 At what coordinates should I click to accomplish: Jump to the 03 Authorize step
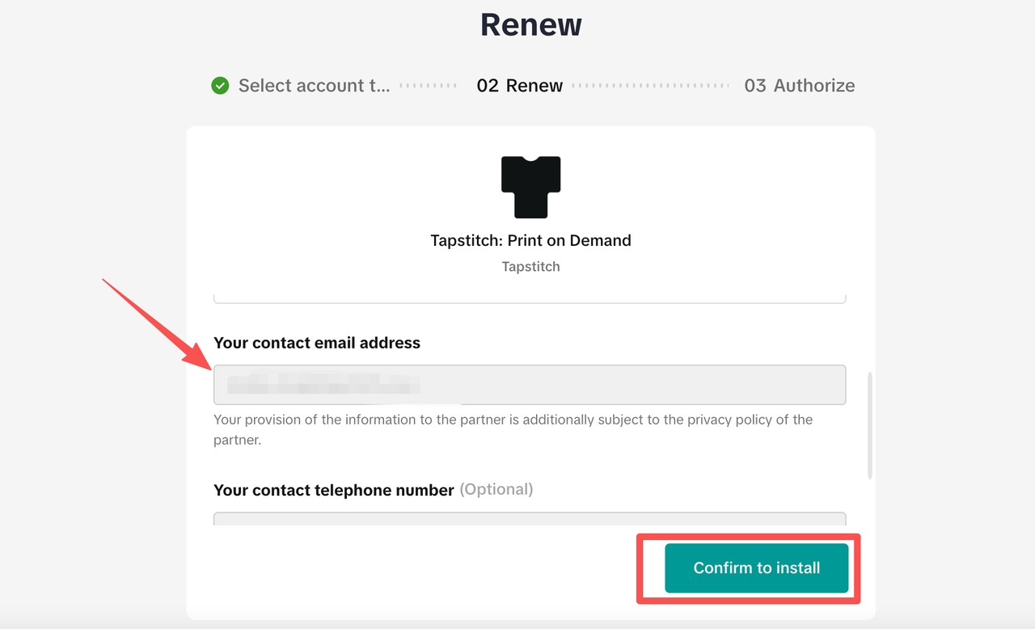pos(800,86)
